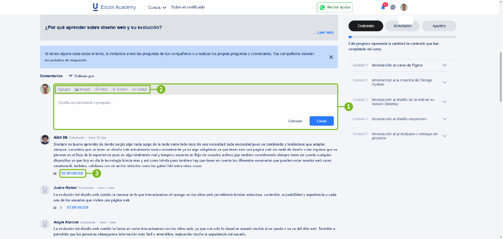Screen dimensions: 503x239
Task: Click the Edutin Academy logo
Action: click(x=114, y=7)
